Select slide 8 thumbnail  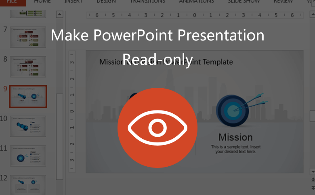coord(28,67)
